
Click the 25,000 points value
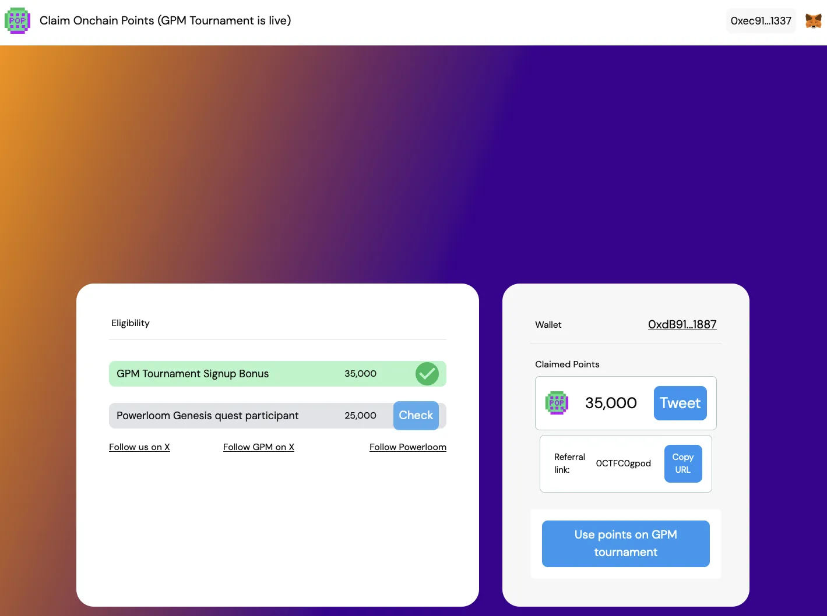click(x=360, y=416)
